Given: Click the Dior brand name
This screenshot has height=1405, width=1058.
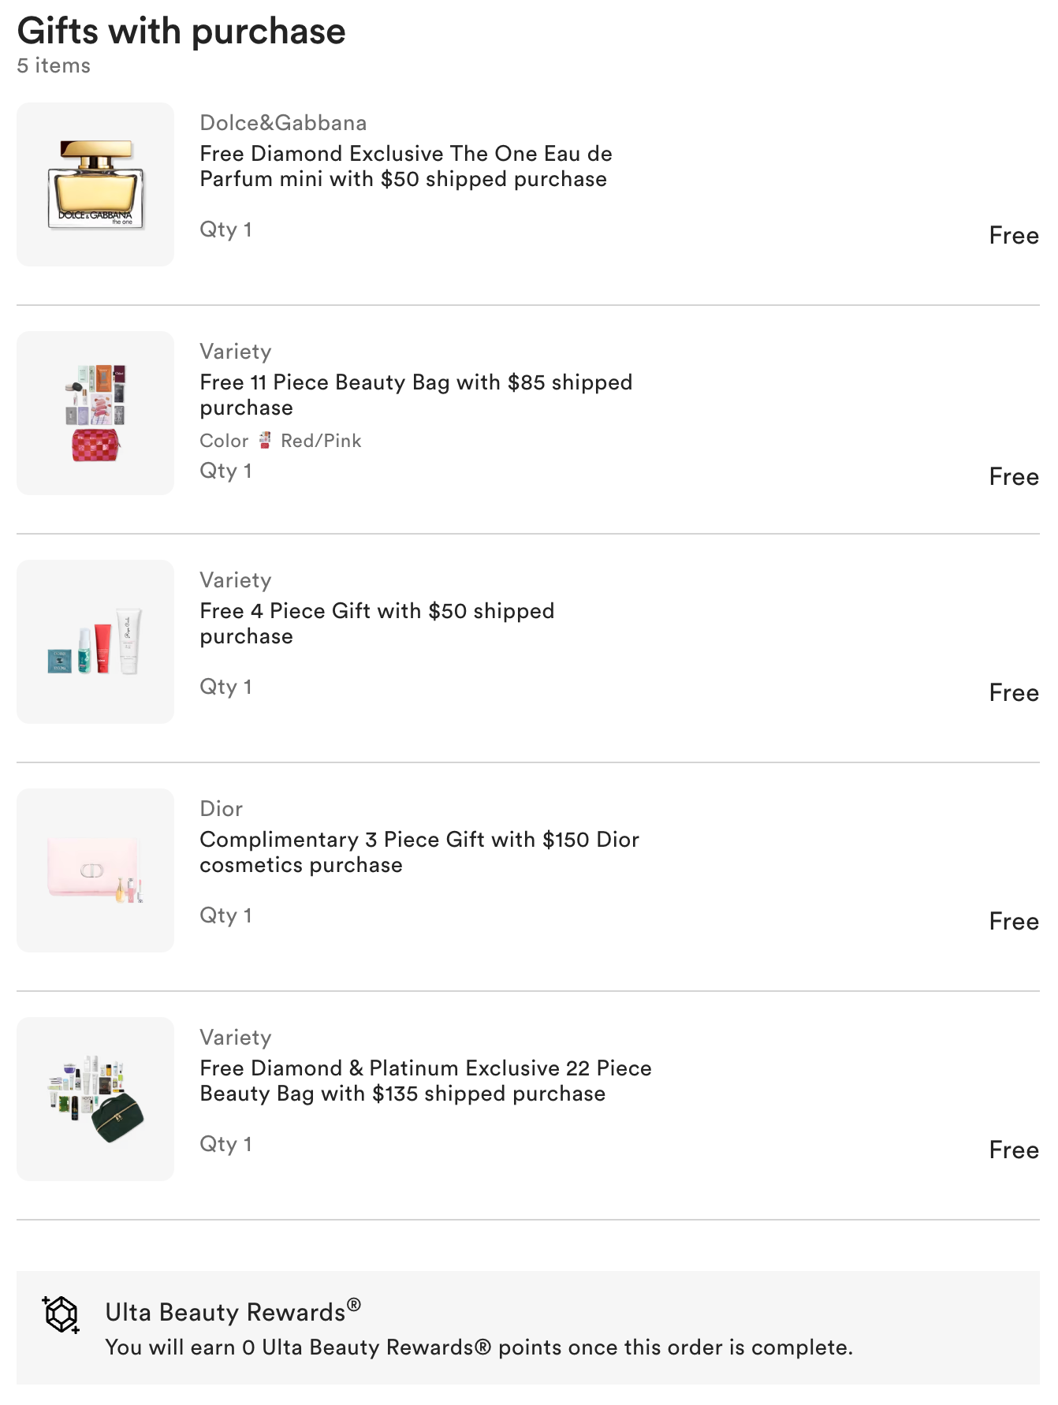Looking at the screenshot, I should 221,809.
